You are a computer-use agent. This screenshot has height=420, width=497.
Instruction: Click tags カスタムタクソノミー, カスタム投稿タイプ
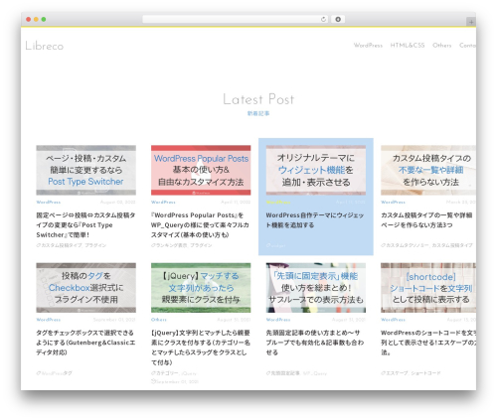point(426,245)
